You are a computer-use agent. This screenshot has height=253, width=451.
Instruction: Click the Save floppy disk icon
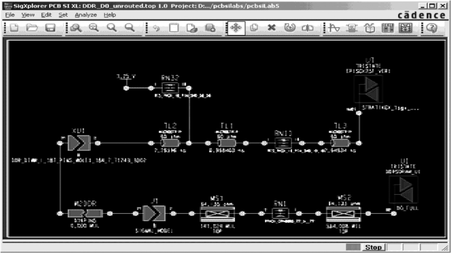pyautogui.click(x=51, y=27)
